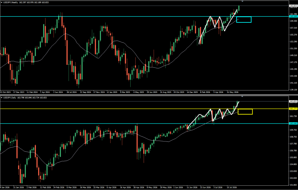
Task: Click the 'USDJPY,Weekly' chart title text
Action: click(10, 2)
